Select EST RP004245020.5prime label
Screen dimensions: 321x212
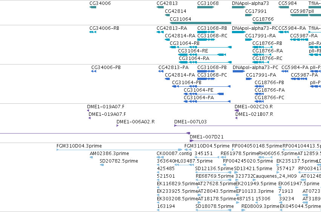click(248, 161)
